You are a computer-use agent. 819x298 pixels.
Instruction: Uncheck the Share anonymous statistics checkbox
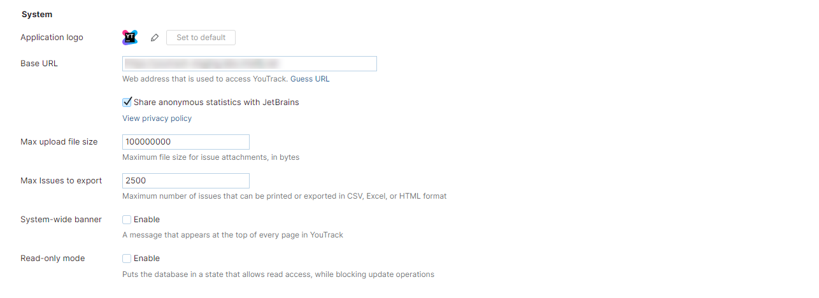[x=127, y=102]
